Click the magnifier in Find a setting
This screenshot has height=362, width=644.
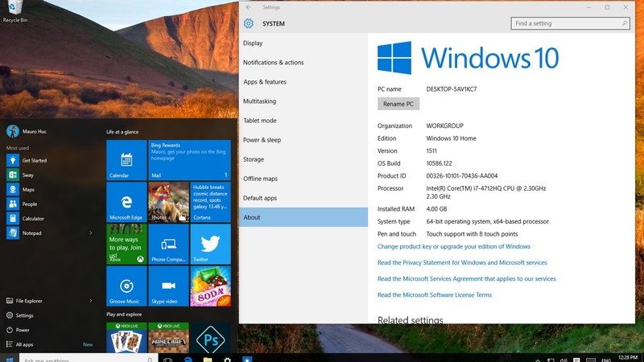point(625,23)
